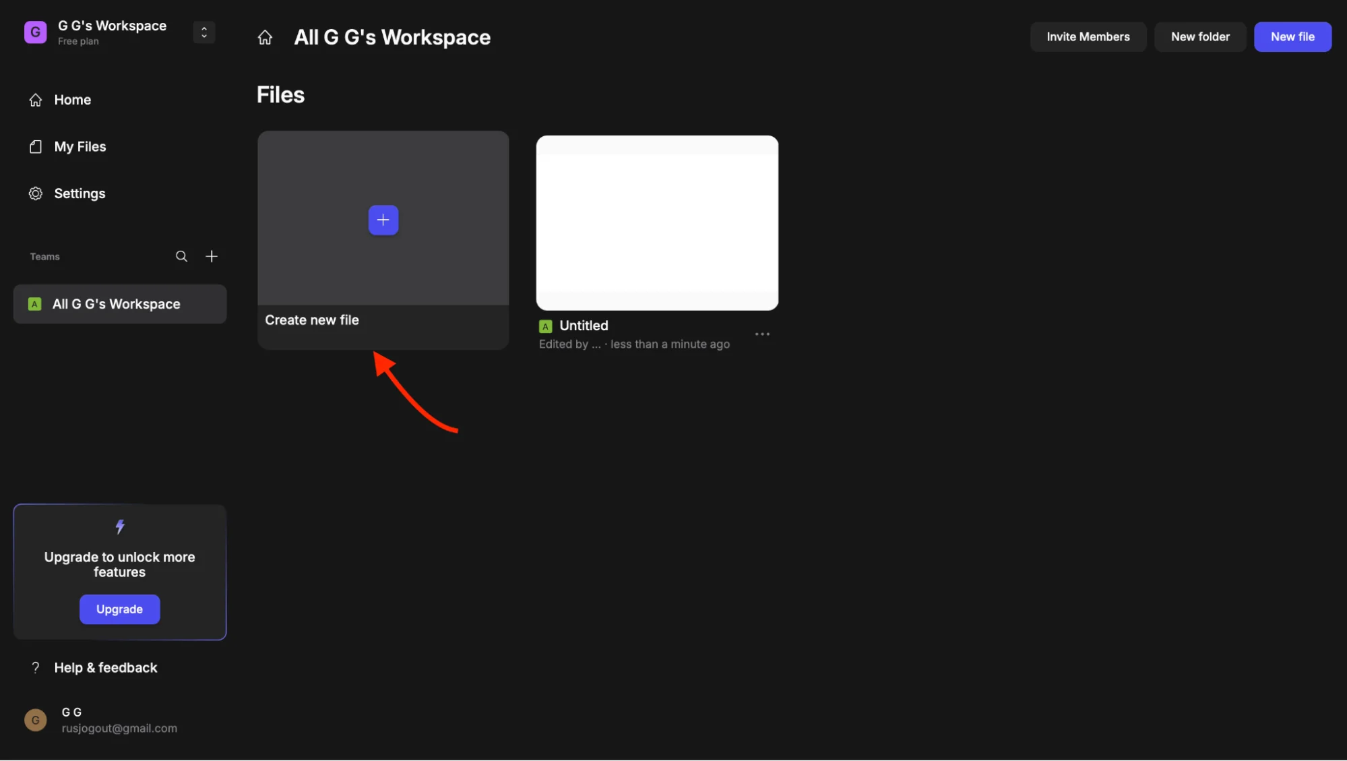
Task: Open the Untitled file thumbnail
Action: tap(657, 223)
